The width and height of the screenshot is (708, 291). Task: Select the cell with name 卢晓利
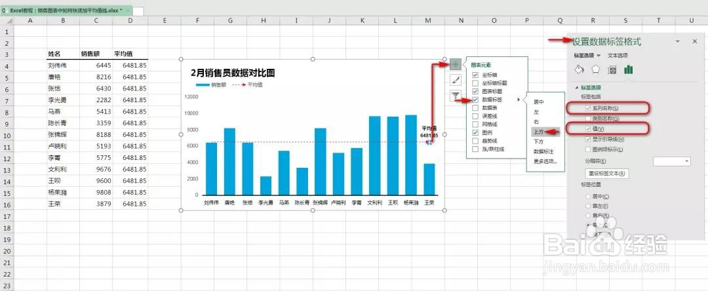63,146
